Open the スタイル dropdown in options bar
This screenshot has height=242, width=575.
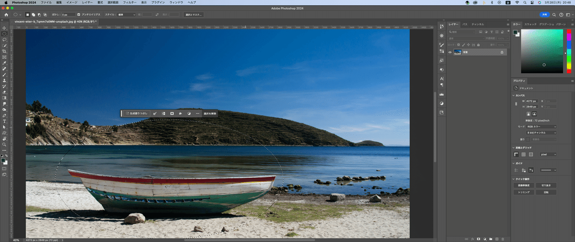tap(127, 15)
